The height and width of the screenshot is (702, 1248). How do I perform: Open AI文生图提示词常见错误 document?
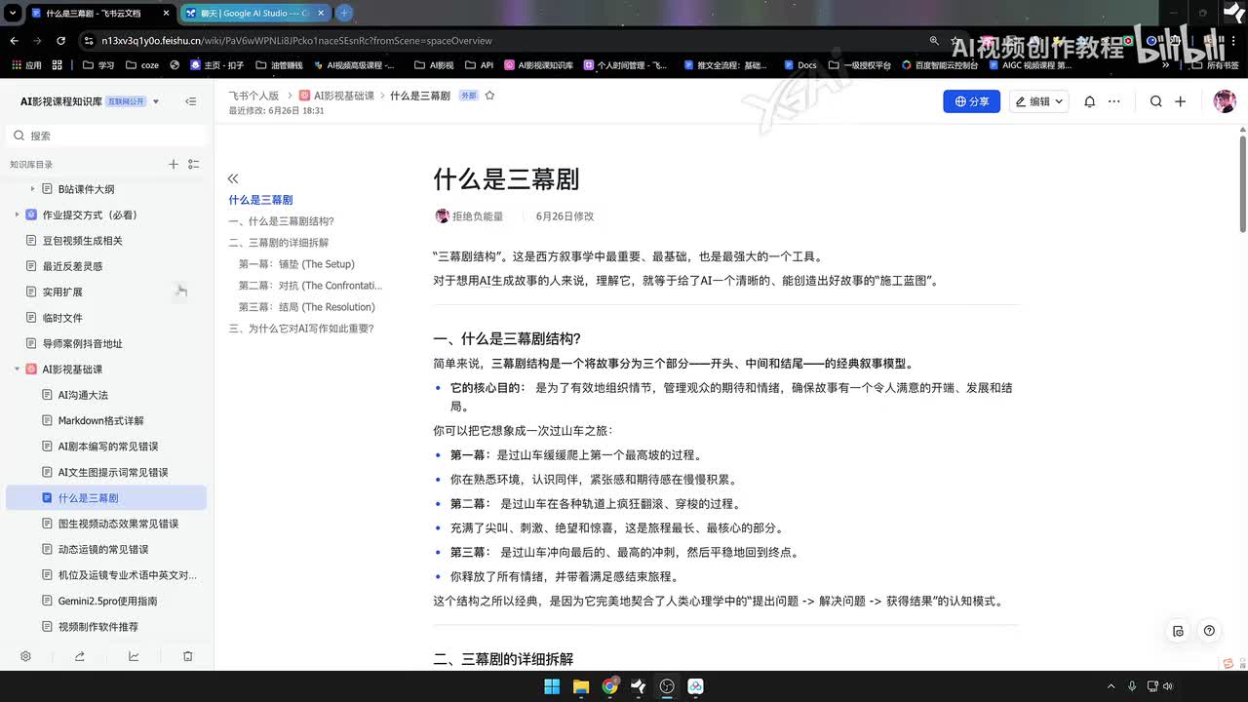point(113,472)
